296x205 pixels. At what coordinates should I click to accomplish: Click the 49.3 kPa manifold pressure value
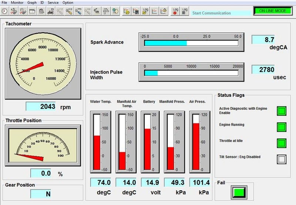[174, 182]
